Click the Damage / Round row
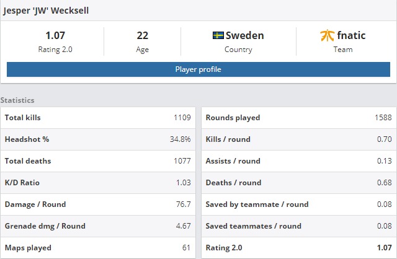Screen dimensions: 397x259 pyautogui.click(x=98, y=204)
